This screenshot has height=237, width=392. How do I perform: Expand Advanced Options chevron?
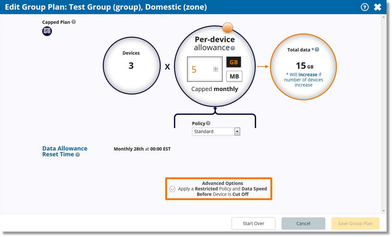pos(173,189)
